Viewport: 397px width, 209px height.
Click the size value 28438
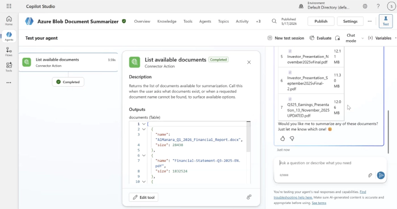click(x=178, y=145)
